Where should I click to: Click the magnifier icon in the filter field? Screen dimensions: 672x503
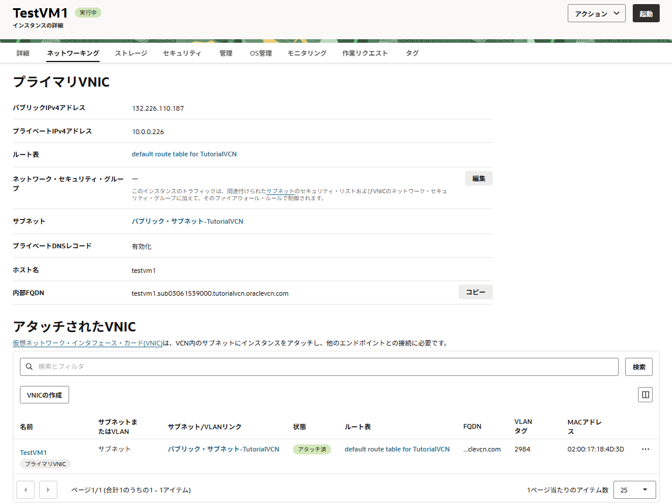[29, 367]
